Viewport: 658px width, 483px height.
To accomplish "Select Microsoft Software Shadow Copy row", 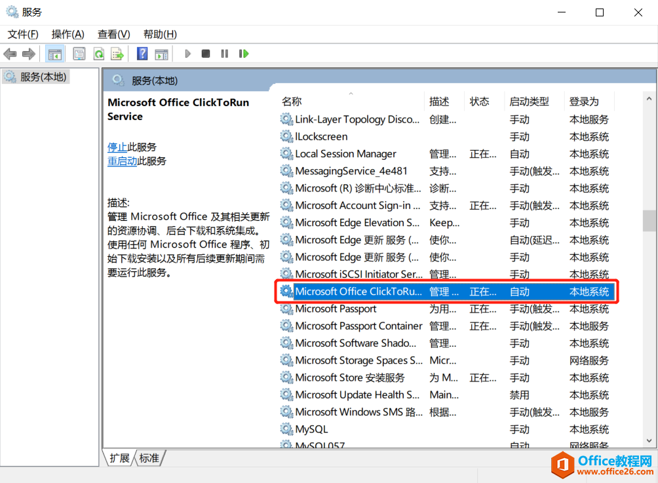I will pyautogui.click(x=446, y=343).
